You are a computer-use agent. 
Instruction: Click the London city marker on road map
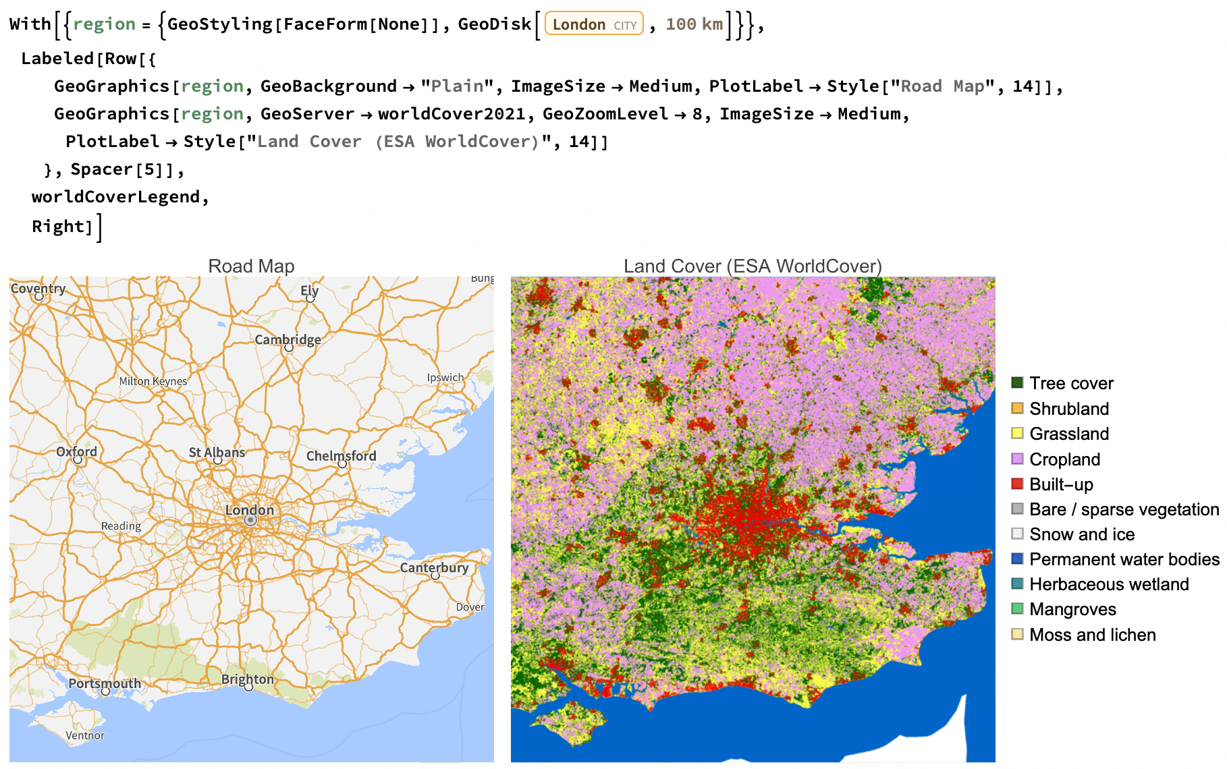click(250, 521)
